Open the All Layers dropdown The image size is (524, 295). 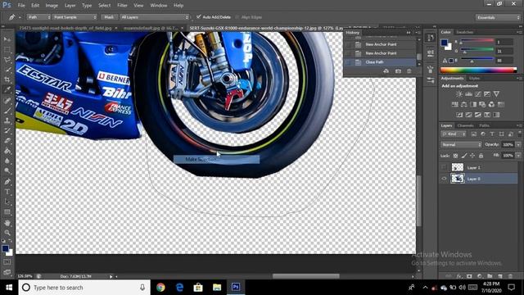[x=155, y=17]
